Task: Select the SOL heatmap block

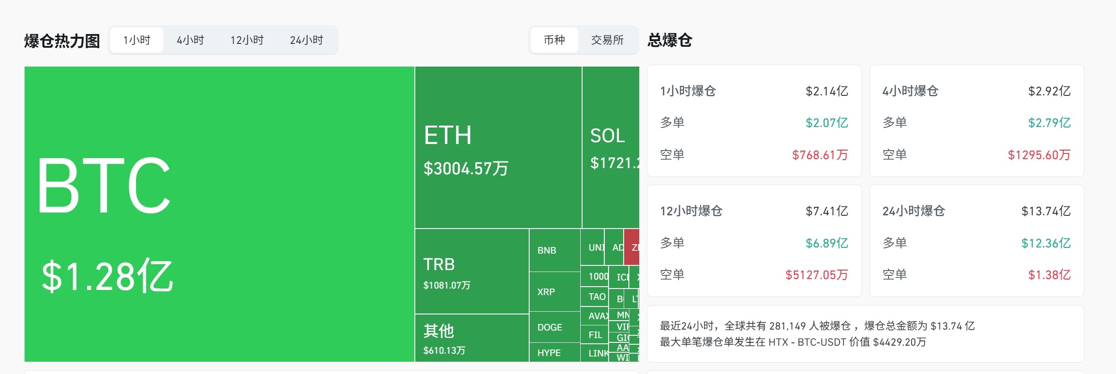Action: coord(610,147)
